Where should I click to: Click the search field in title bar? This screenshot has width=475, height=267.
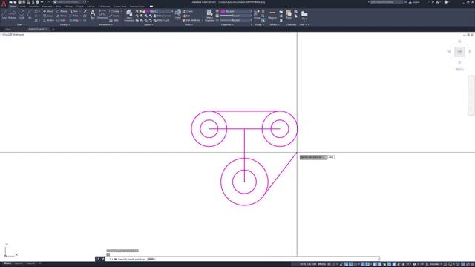pos(387,2)
